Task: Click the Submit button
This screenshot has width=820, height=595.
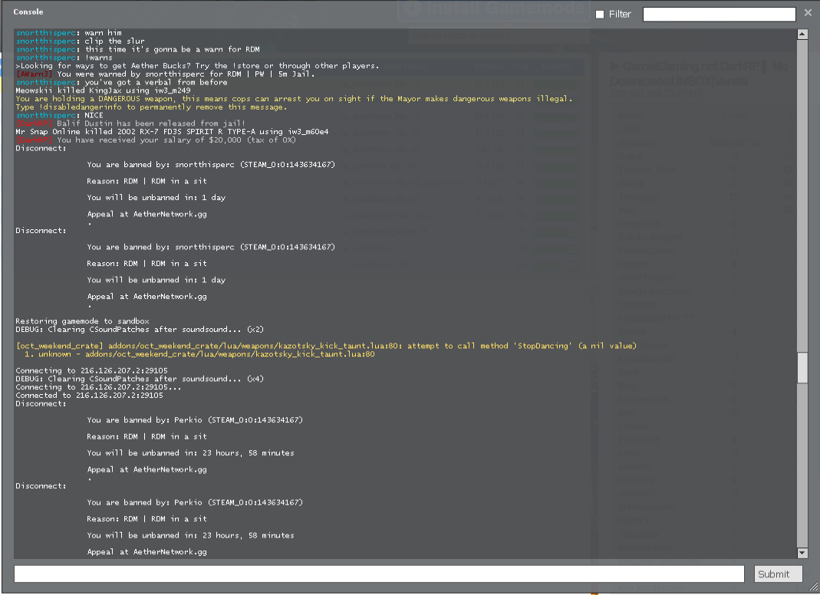Action: (x=778, y=574)
